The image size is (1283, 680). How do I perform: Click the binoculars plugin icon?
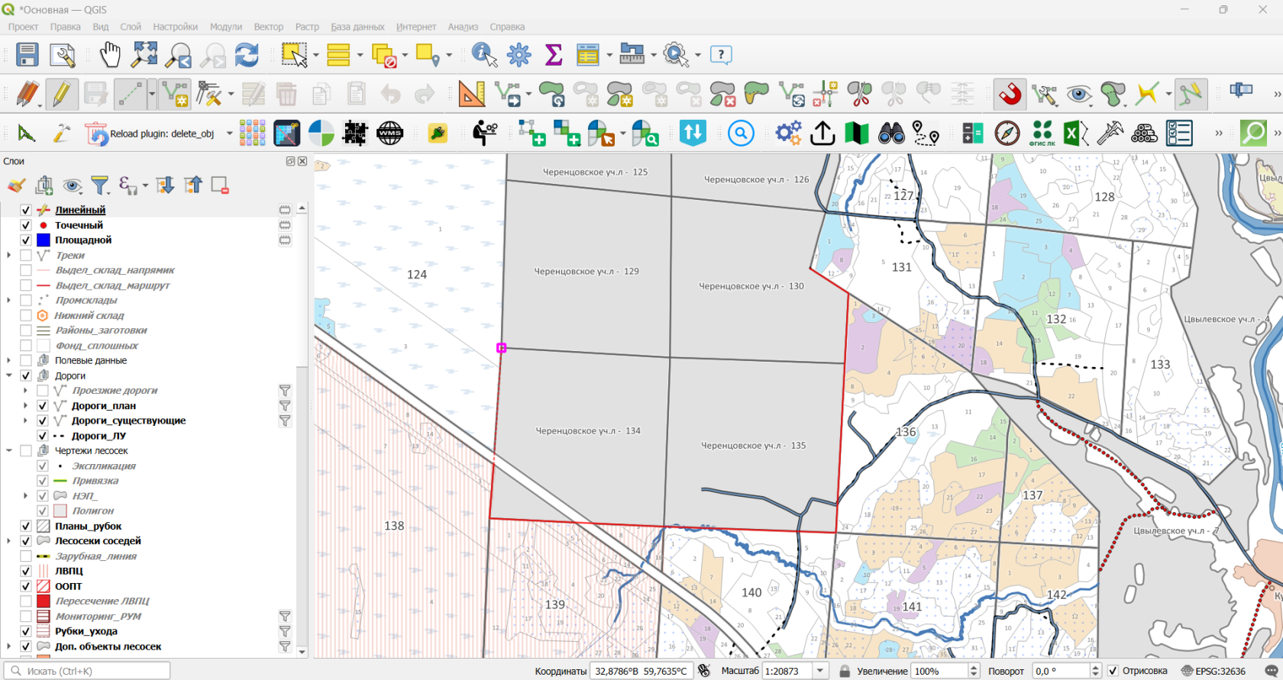coord(890,134)
